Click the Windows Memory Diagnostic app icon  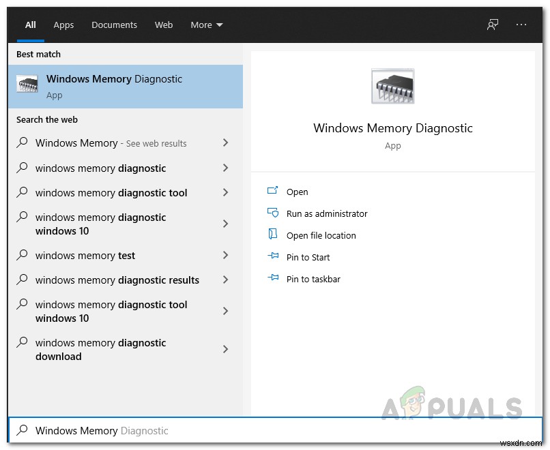pos(27,83)
